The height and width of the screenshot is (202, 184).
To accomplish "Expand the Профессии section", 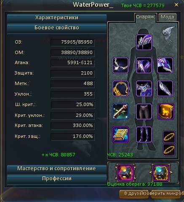I will click(x=57, y=179).
